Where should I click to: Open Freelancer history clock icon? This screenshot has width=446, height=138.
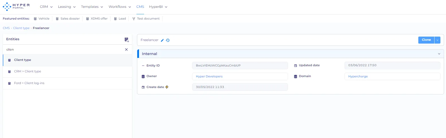[168, 40]
